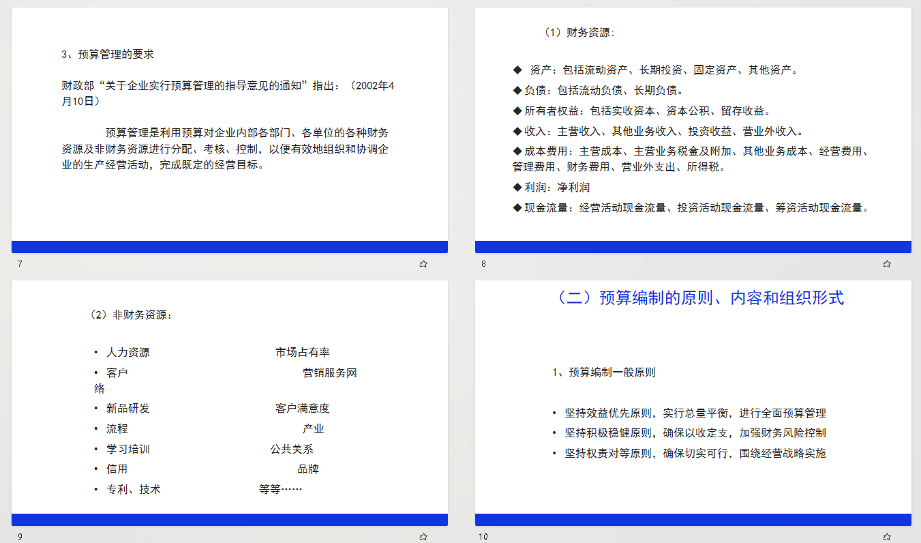Click the bullet 现金流量：经营活动现金流量
The width and height of the screenshot is (921, 543).
[x=692, y=207]
